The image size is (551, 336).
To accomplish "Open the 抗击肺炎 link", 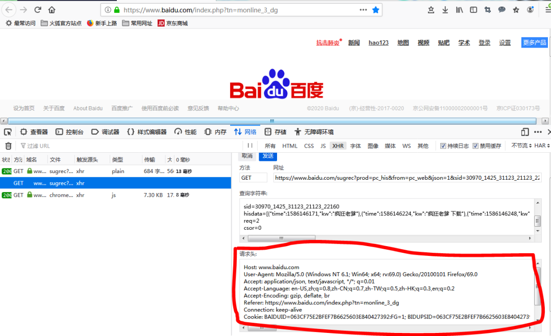I will pos(328,43).
